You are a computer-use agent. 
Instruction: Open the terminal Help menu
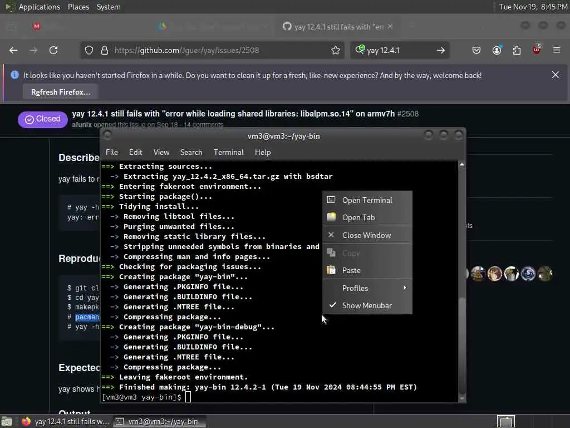click(263, 152)
